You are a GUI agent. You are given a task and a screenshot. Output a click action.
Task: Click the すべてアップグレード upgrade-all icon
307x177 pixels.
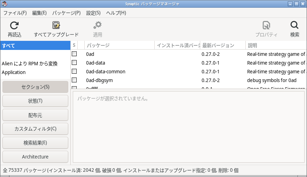56,25
